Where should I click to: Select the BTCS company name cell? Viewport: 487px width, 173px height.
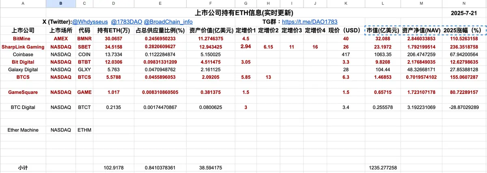pos(23,77)
